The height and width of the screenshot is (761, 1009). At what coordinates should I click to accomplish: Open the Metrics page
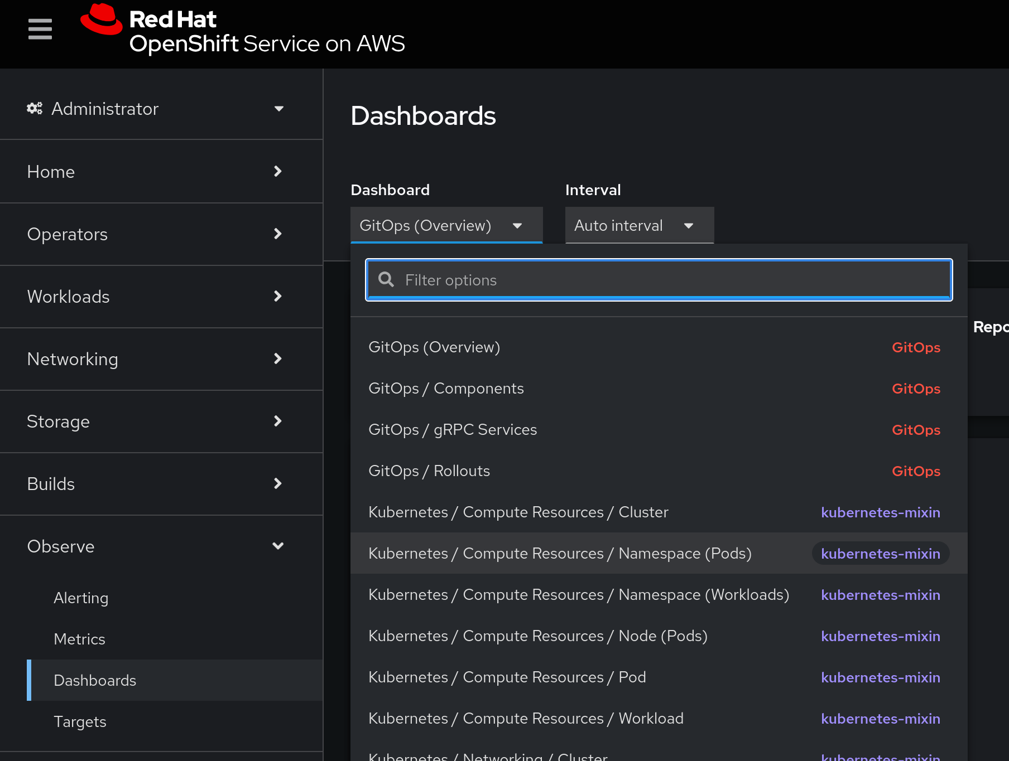tap(79, 639)
